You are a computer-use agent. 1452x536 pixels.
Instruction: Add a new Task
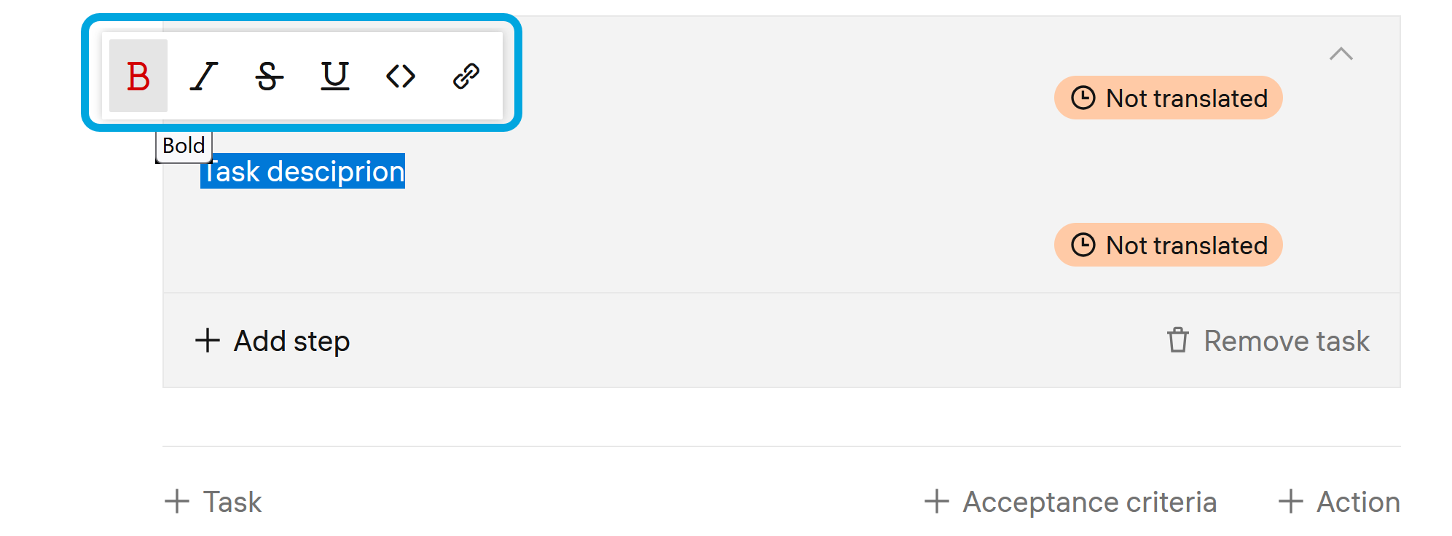[x=213, y=502]
